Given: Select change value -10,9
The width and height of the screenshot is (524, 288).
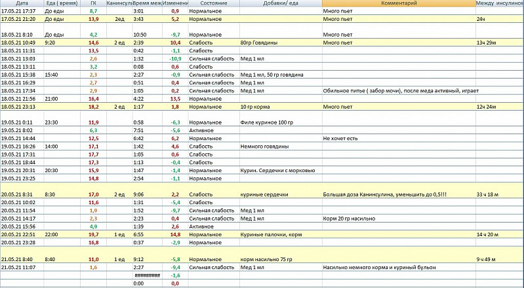Looking at the screenshot, I should click(x=175, y=59).
